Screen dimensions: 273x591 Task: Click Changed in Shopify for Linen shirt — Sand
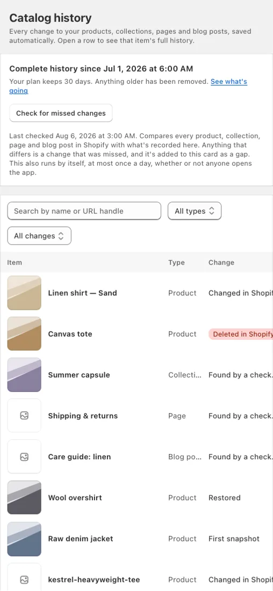241,293
